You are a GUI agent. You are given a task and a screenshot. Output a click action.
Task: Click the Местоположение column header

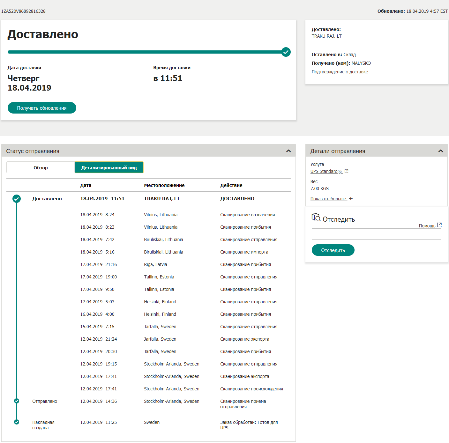[x=164, y=185]
